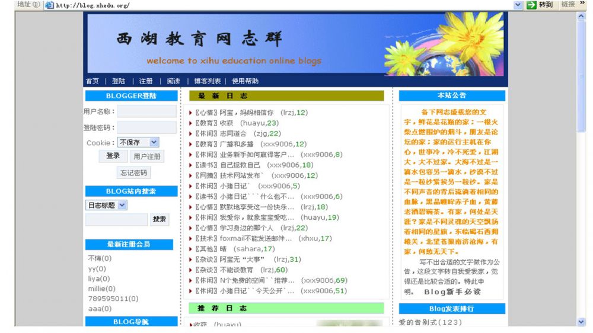Go to 首页 in the navigation bar

[93, 81]
